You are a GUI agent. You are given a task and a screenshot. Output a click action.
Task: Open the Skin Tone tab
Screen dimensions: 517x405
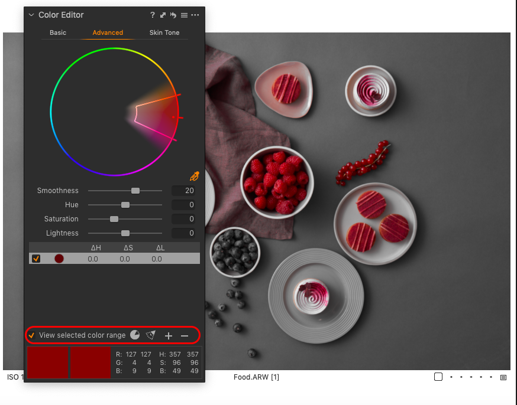(x=164, y=32)
